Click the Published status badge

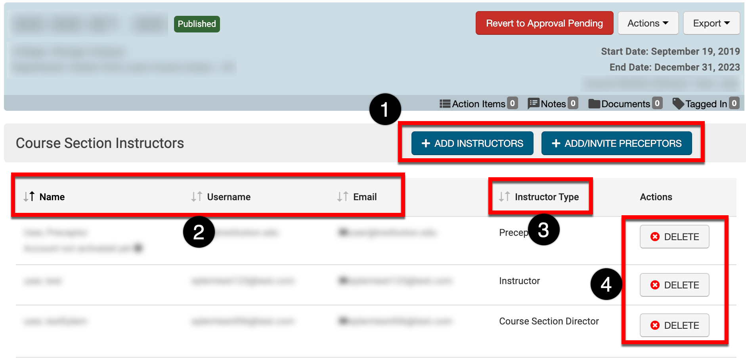coord(197,24)
